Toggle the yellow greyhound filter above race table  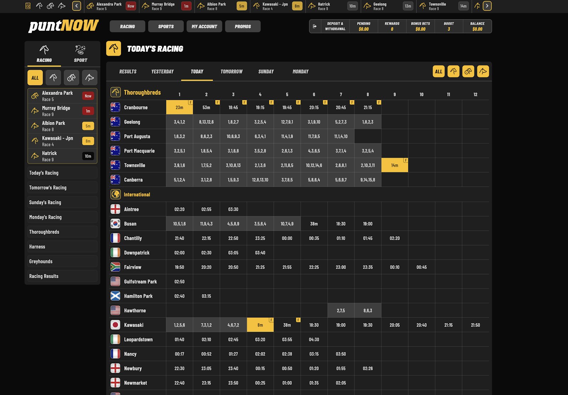(x=483, y=72)
